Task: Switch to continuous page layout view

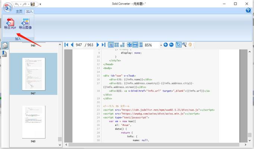Action: 123,45
